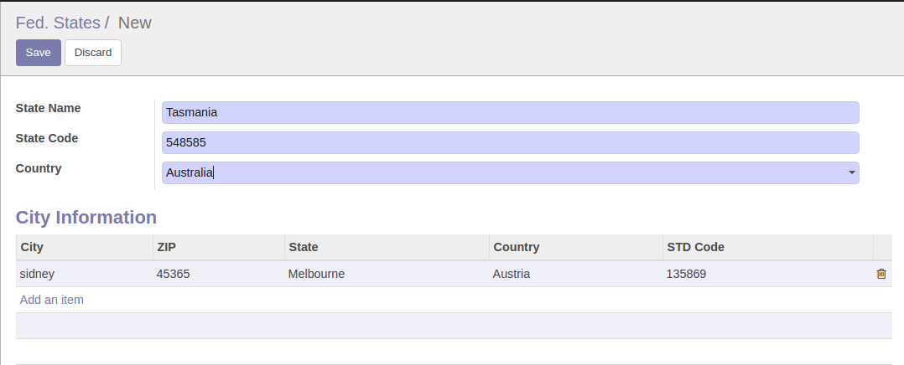Expand the Country dropdown arrow
This screenshot has width=904, height=365.
coord(851,172)
